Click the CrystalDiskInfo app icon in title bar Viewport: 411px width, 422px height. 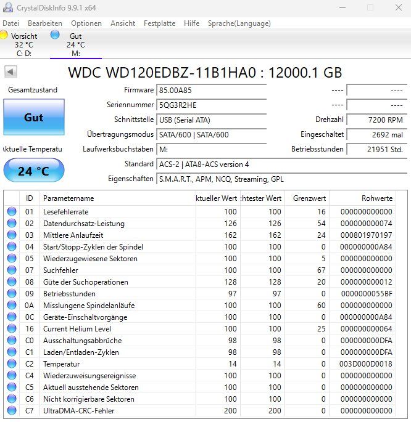pyautogui.click(x=7, y=7)
